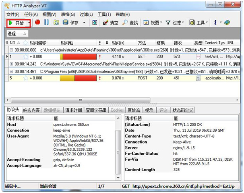
Task: Click the open file folder toolbar icon
Action: click(x=56, y=23)
